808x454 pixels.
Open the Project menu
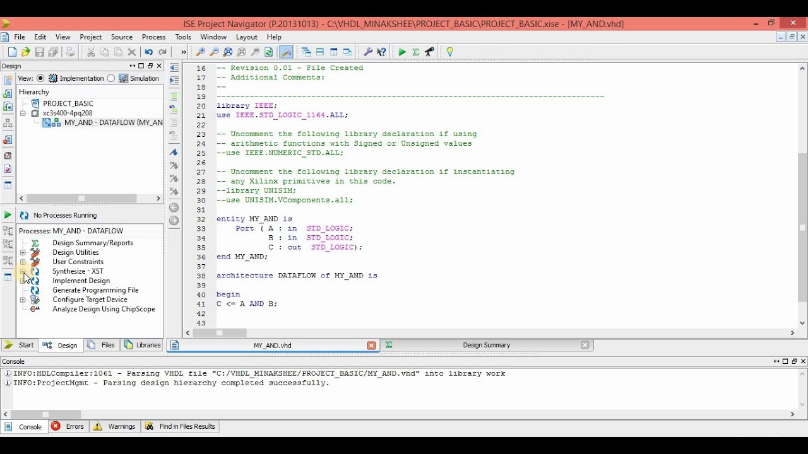[91, 37]
